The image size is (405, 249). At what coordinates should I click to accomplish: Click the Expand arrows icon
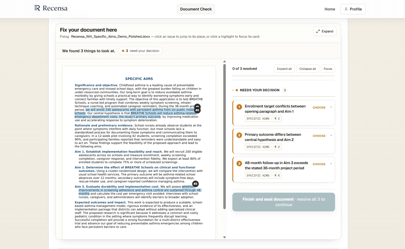pyautogui.click(x=318, y=31)
